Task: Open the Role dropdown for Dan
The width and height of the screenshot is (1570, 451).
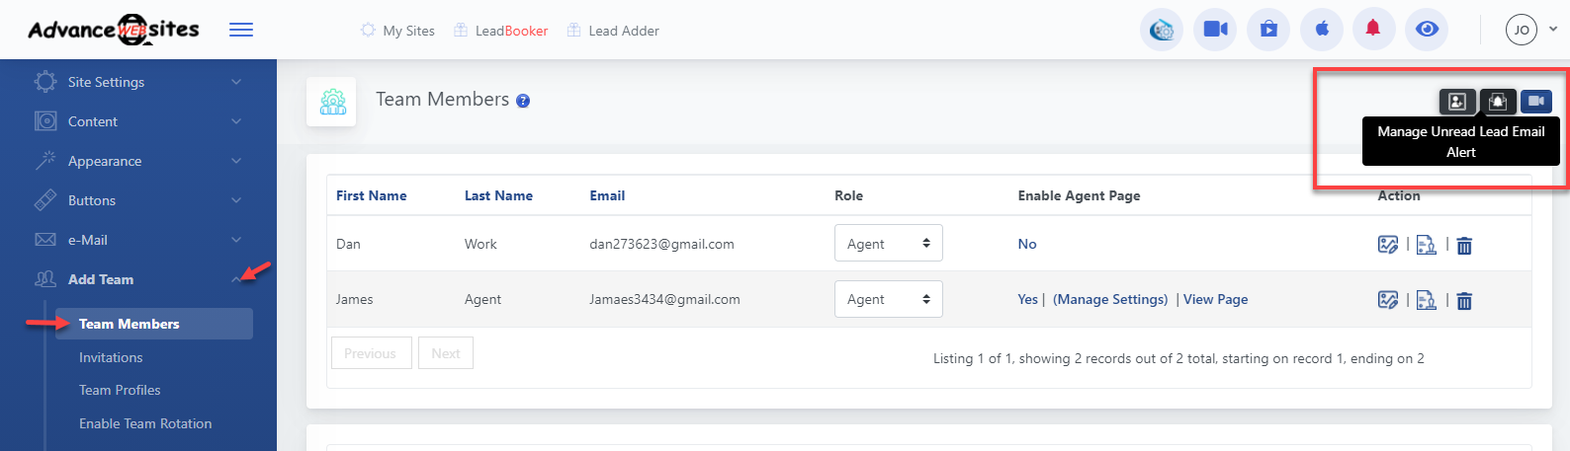Action: coord(888,244)
